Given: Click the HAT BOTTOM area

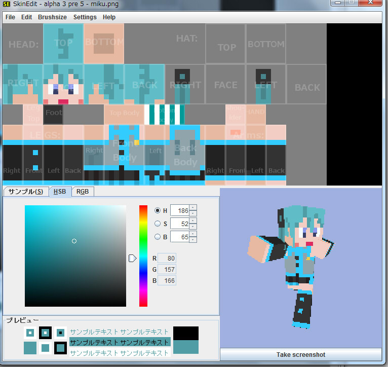Looking at the screenshot, I should pos(266,44).
